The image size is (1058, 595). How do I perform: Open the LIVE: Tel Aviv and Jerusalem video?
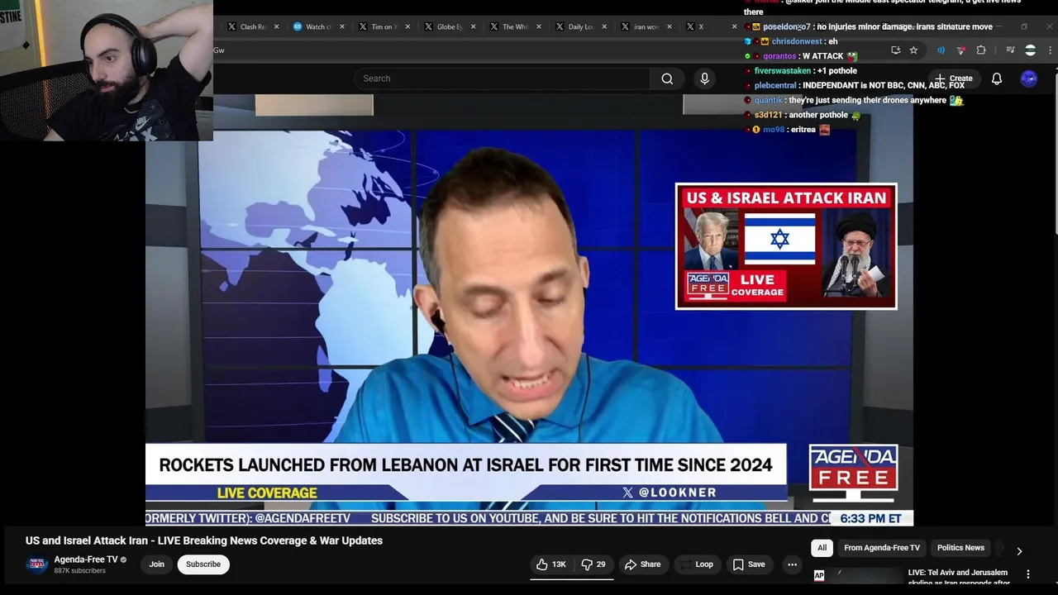(959, 577)
